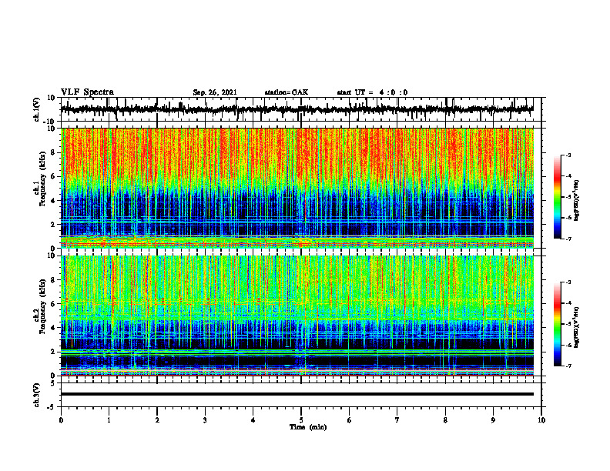
Task: Click the "9" tick on the Time axis
Action: (493, 420)
